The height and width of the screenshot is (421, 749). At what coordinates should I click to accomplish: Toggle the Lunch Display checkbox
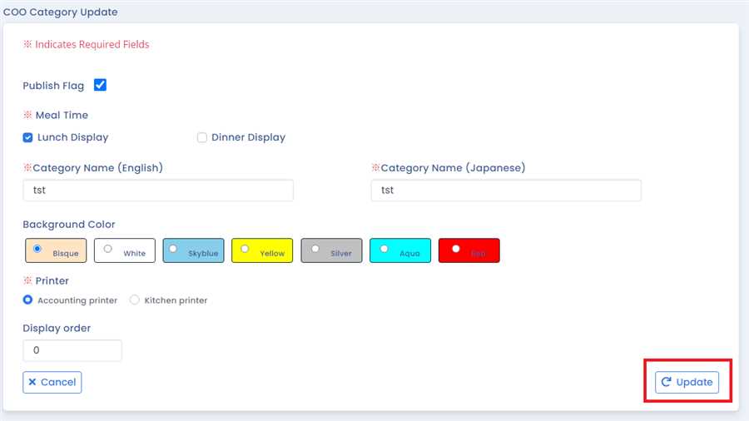[27, 137]
